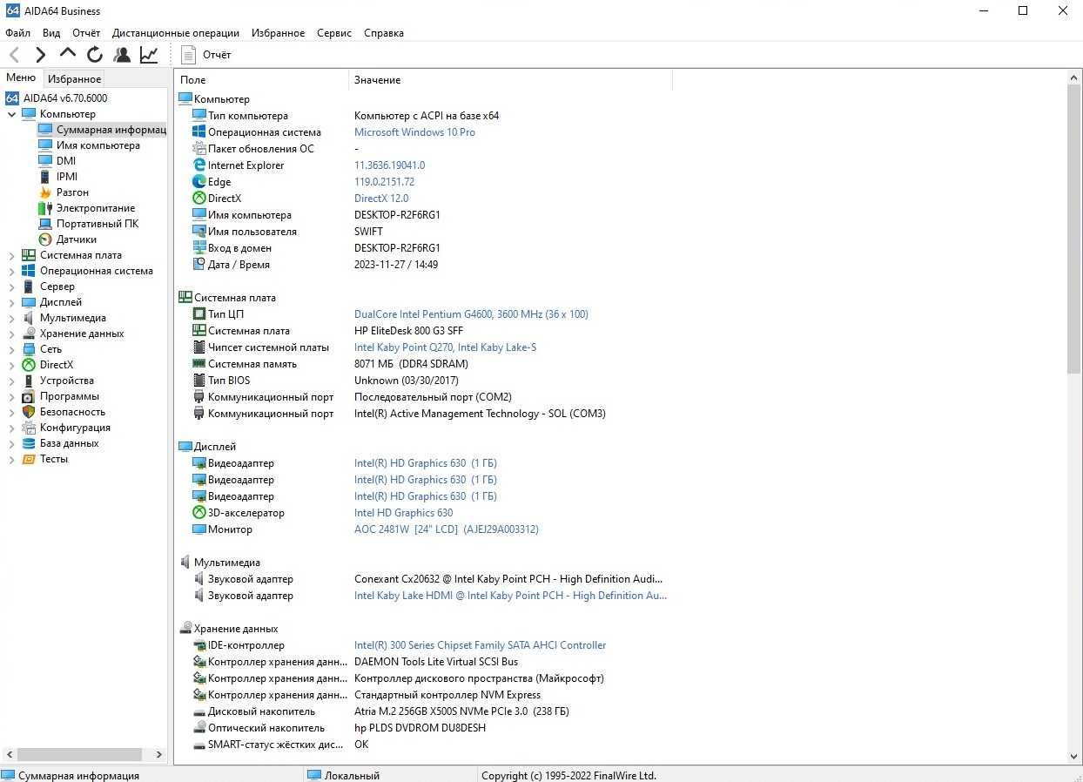Open the Intel Kaby Point Q270 chipset link
Viewport: 1083px width, 782px height.
[445, 347]
